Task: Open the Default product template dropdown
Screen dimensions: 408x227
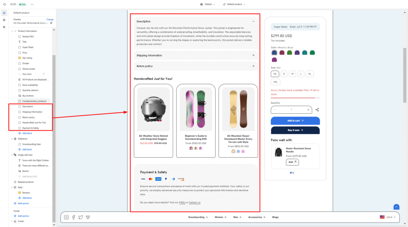Action: pyautogui.click(x=234, y=4)
